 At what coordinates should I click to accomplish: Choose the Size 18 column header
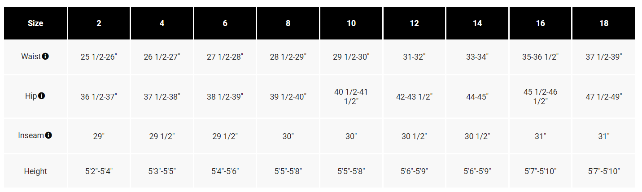tap(604, 23)
